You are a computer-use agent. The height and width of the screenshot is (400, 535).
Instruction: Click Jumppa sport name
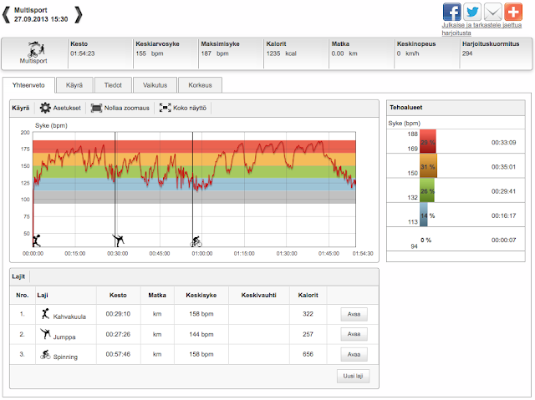coord(64,337)
